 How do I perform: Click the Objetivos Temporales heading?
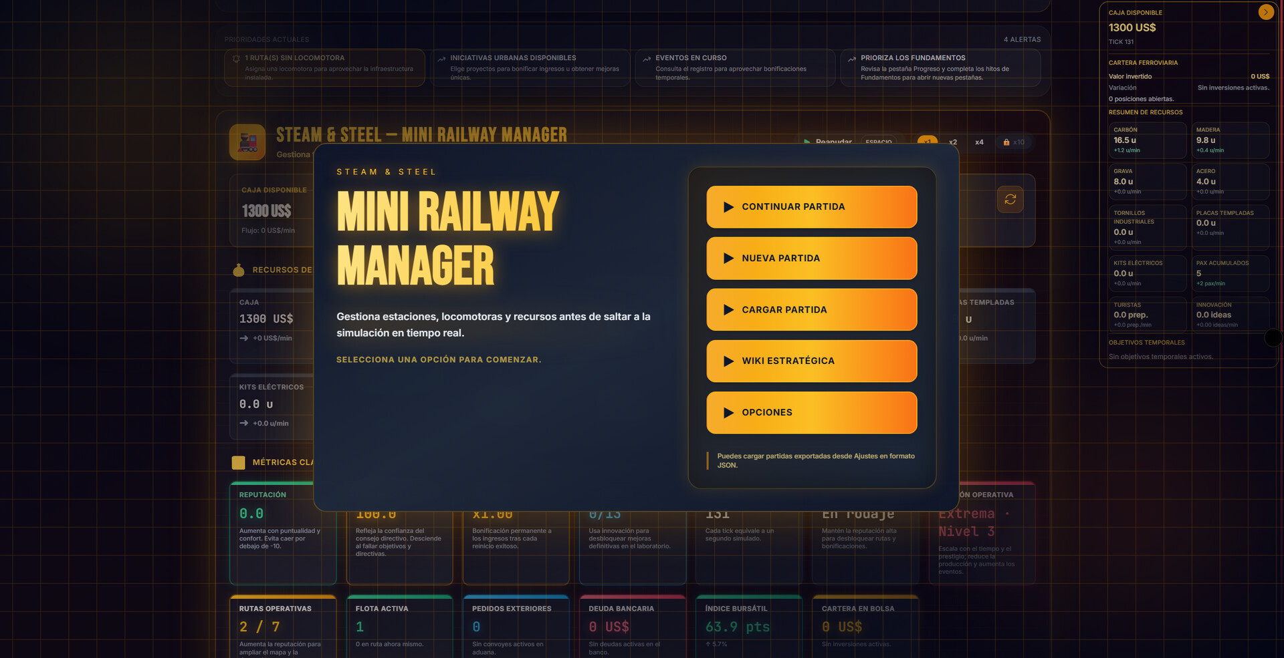pos(1146,343)
